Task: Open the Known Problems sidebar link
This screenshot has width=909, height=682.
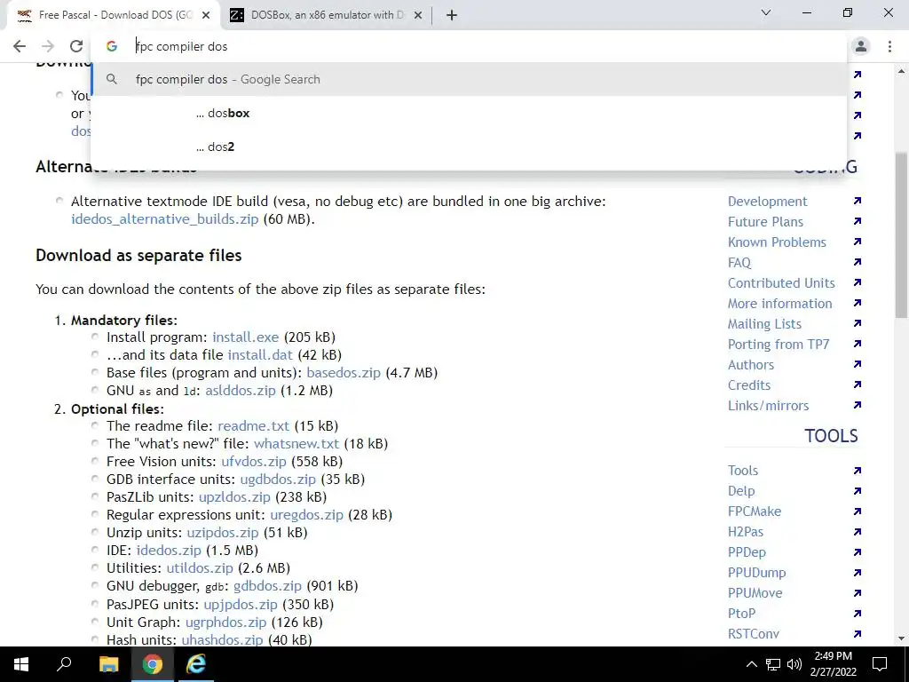Action: pos(777,242)
